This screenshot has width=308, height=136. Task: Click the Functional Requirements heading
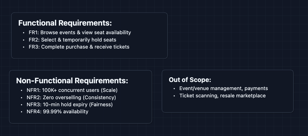click(x=65, y=23)
